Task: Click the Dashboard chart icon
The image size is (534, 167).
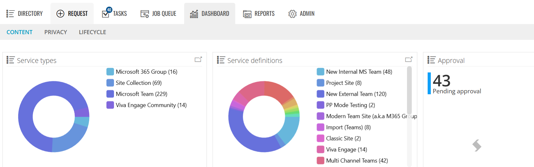Action: [194, 14]
